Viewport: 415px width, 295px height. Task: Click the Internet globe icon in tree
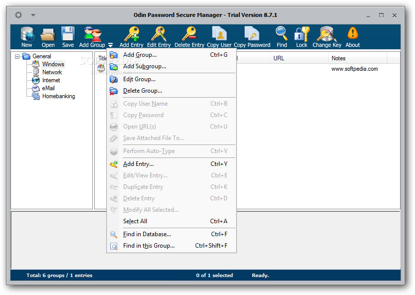coord(36,80)
